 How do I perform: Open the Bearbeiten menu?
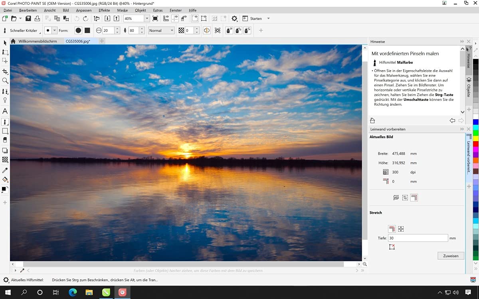click(x=28, y=10)
